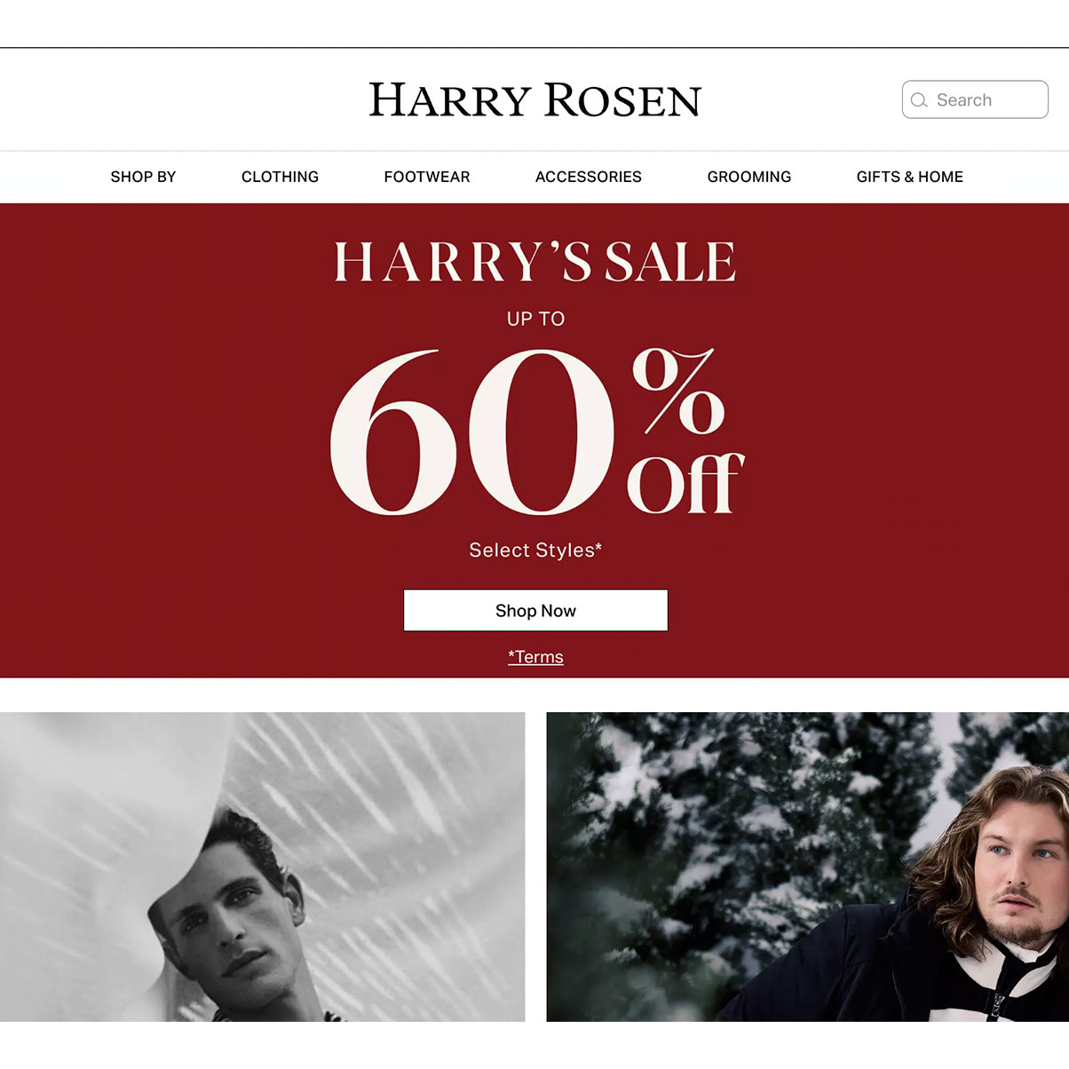This screenshot has height=1069, width=1069.
Task: Click the percent Off graphic
Action: [685, 432]
